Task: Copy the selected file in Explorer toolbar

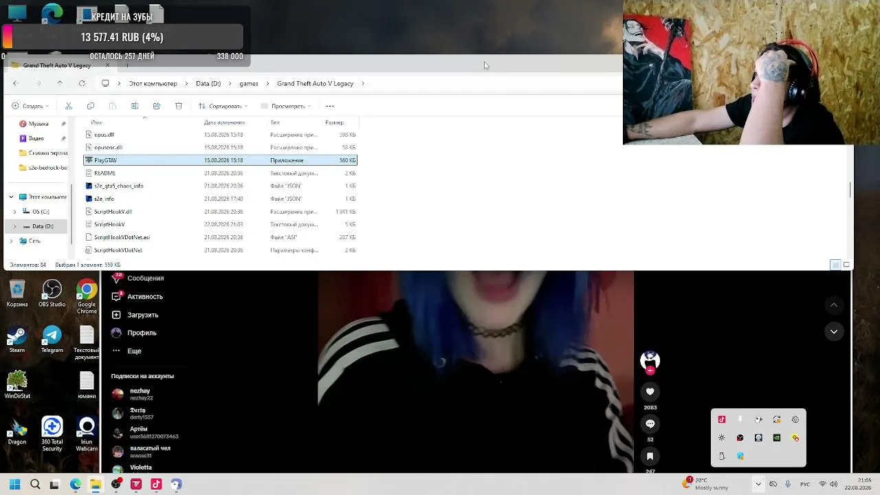Action: click(x=91, y=106)
